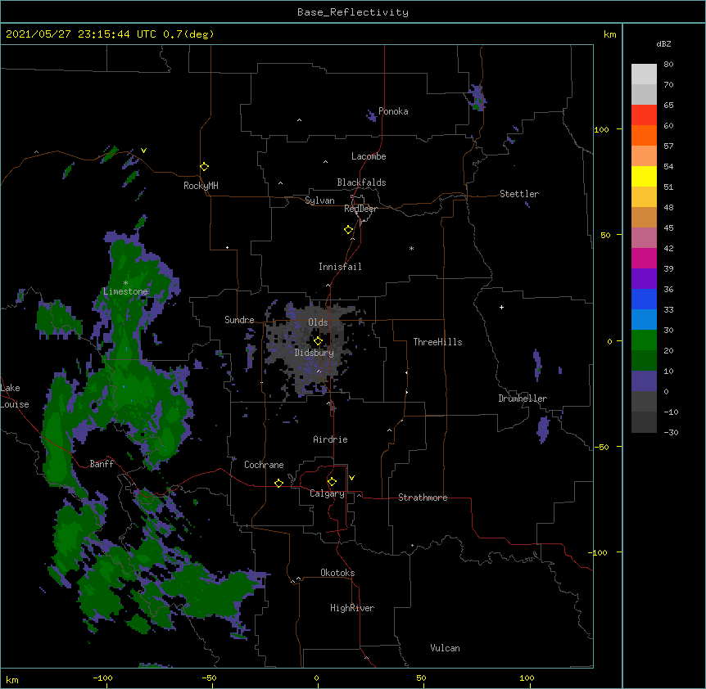706x689 pixels.
Task: Click the Okotoks label
Action: pos(337,573)
